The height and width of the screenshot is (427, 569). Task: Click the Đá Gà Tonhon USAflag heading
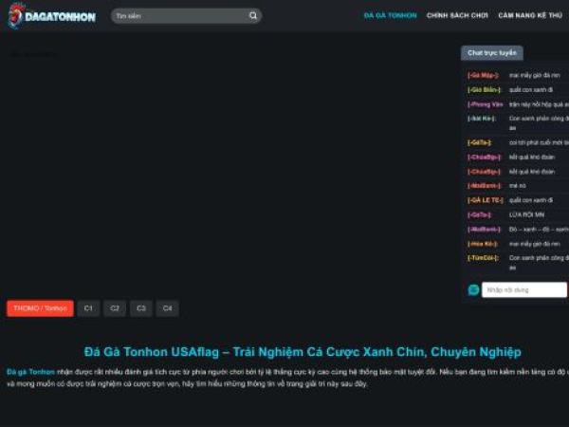[302, 351]
